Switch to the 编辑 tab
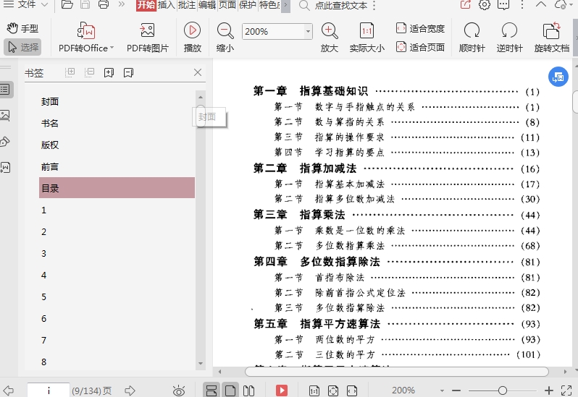This screenshot has height=397, width=578. (207, 5)
